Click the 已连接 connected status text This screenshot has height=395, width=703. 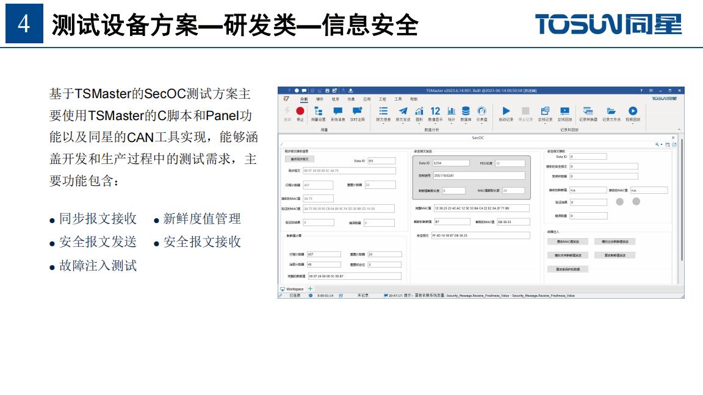point(295,296)
